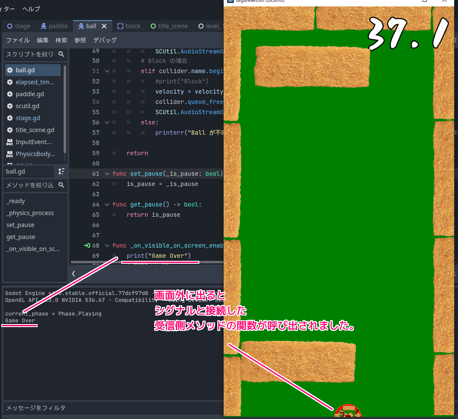The width and height of the screenshot is (458, 419).
Task: Click the method filter search icon
Action: point(61,185)
